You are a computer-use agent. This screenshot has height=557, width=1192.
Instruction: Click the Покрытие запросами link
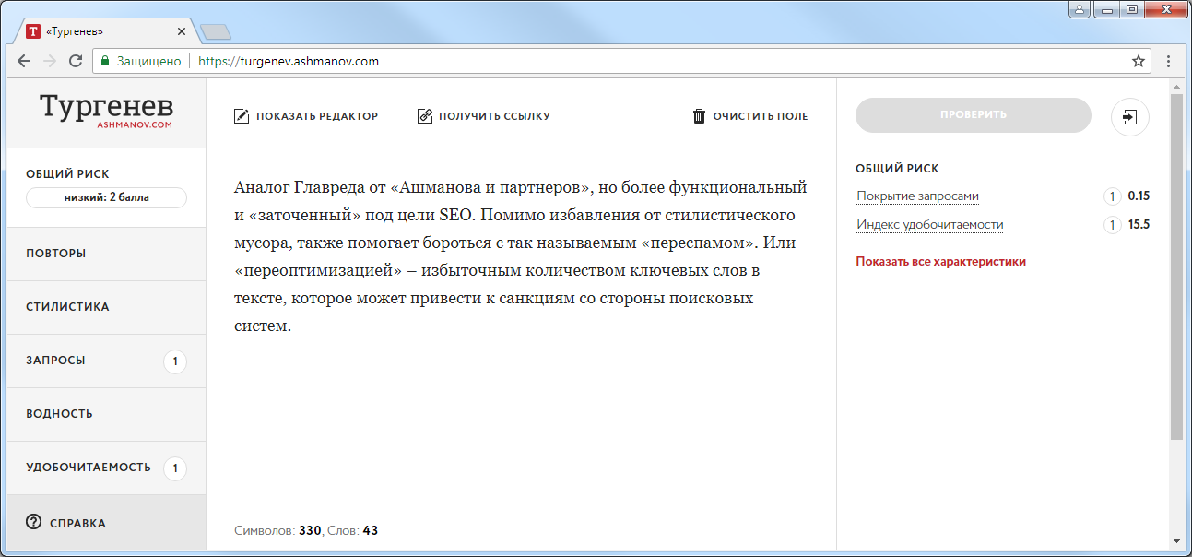tap(918, 196)
